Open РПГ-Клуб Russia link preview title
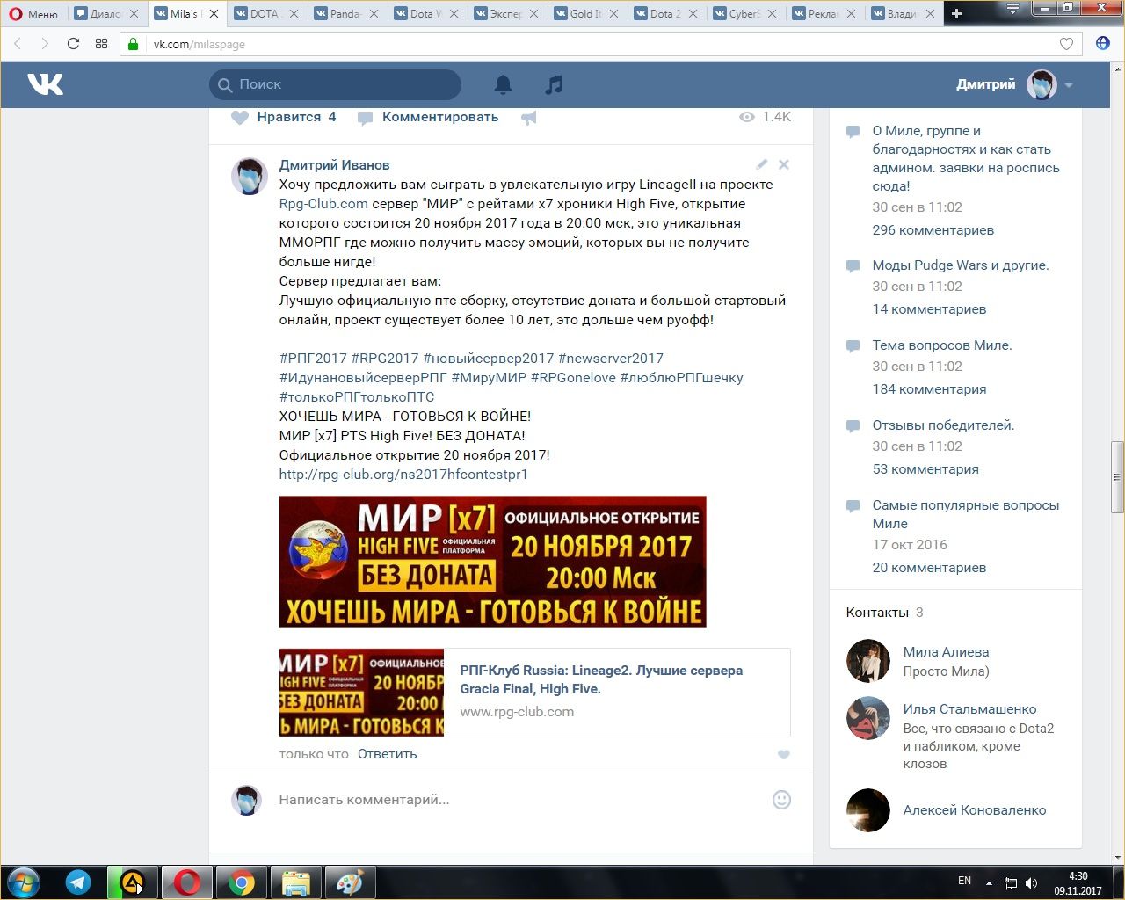The image size is (1125, 900). [x=601, y=679]
